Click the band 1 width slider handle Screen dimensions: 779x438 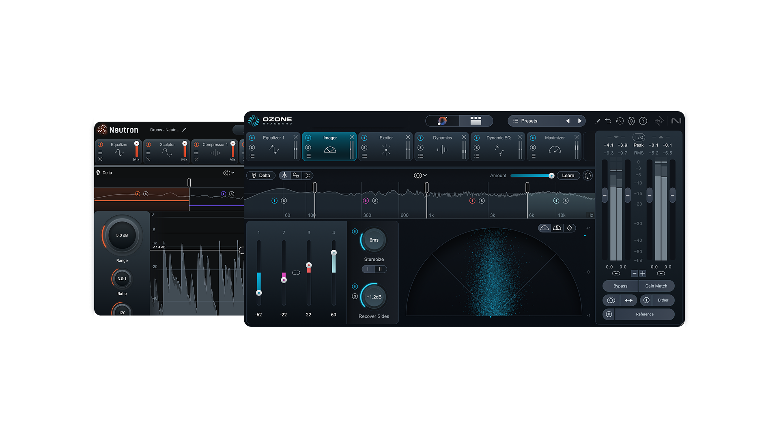(259, 293)
